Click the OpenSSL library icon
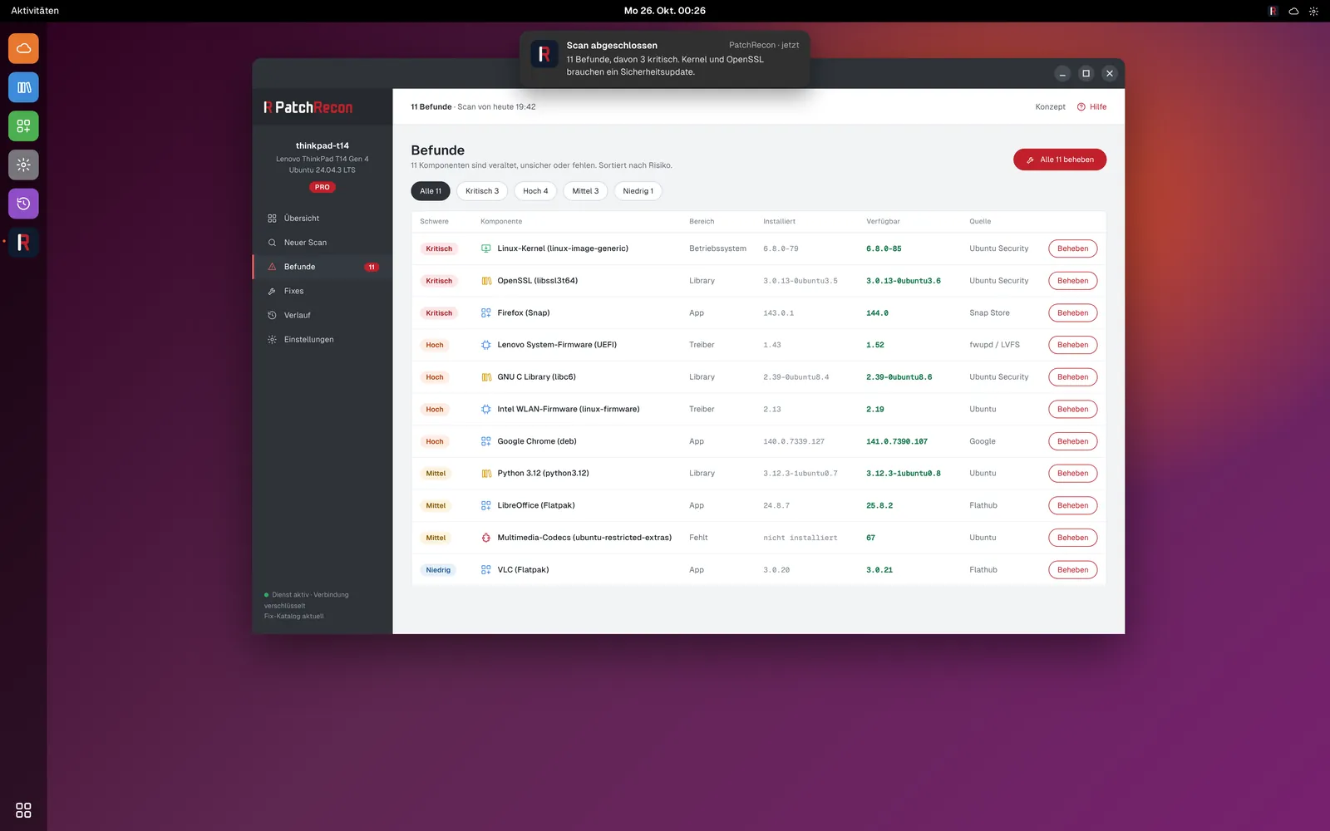 pyautogui.click(x=486, y=281)
